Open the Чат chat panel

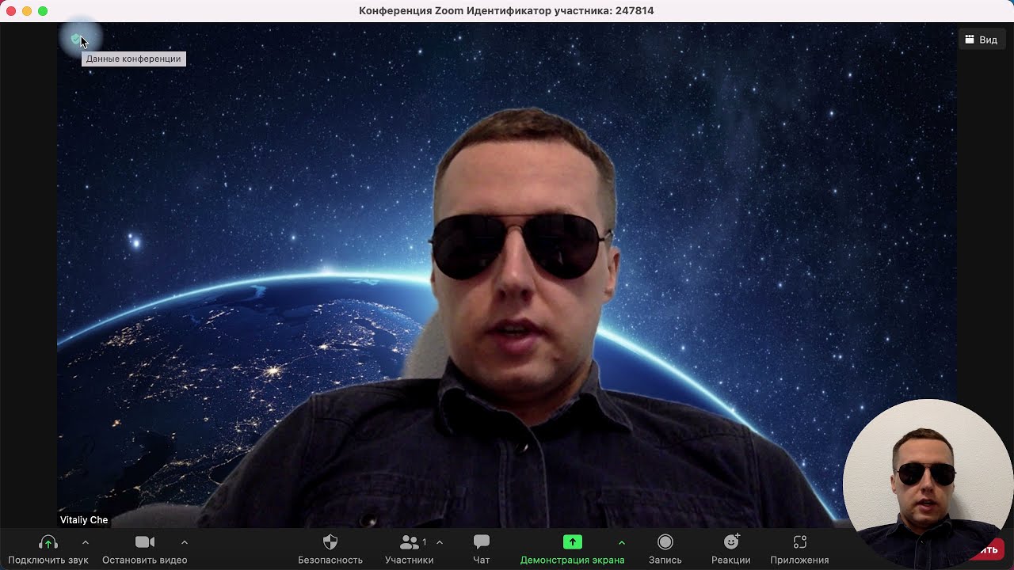(482, 549)
